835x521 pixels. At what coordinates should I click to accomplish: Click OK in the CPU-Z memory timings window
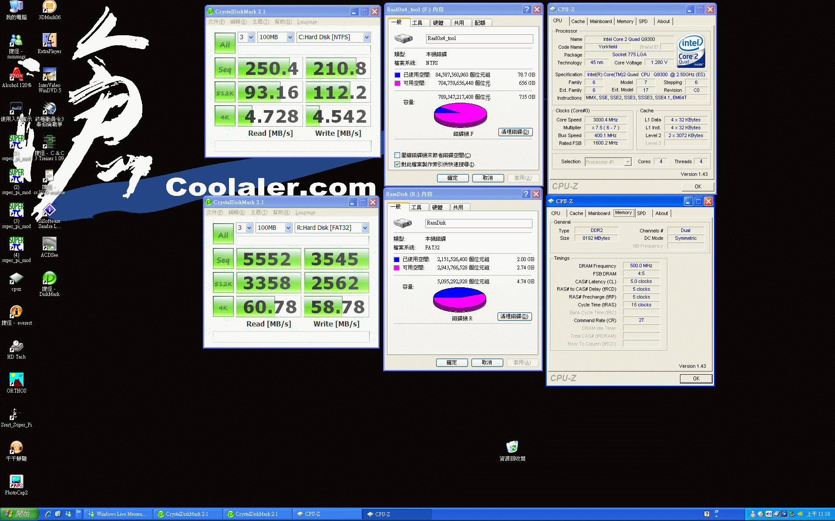696,379
